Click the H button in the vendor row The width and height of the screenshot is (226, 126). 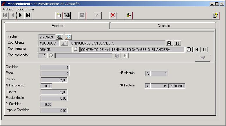point(125,55)
